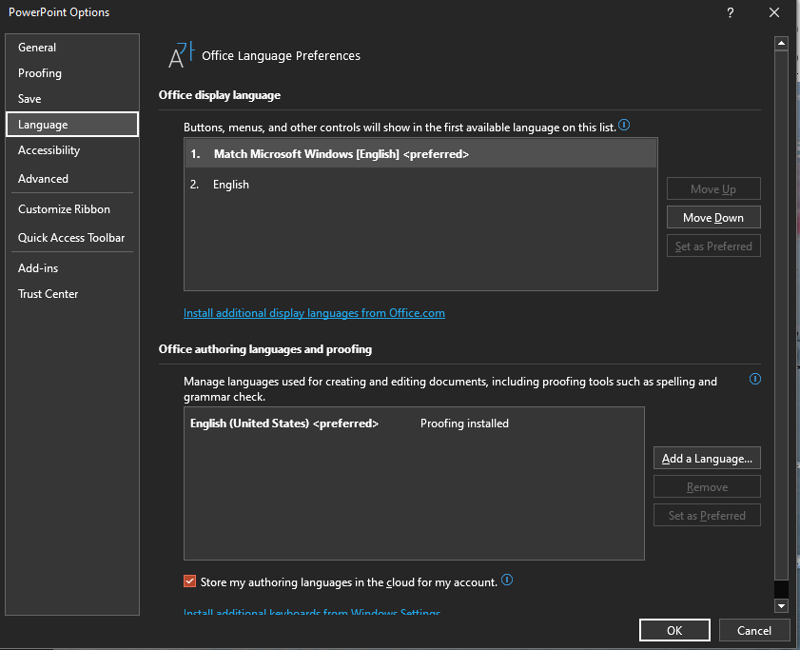
Task: Open the Proofing settings
Action: coord(39,72)
